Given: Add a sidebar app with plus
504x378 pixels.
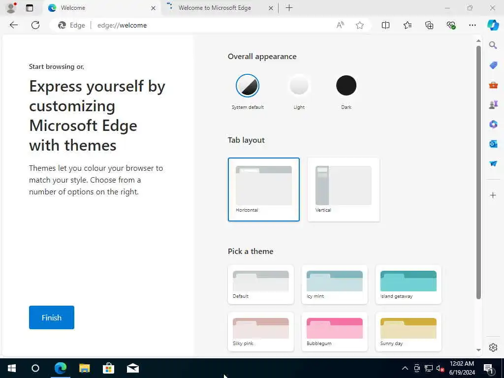Looking at the screenshot, I should click(x=493, y=195).
